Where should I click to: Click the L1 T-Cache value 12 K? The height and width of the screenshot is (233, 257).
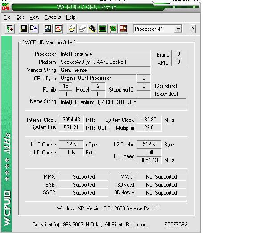[71, 144]
